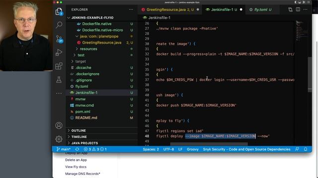Click 'View Fly docs' in background page

(x=76, y=167)
